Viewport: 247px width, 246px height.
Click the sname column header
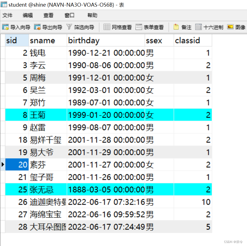tap(48, 41)
